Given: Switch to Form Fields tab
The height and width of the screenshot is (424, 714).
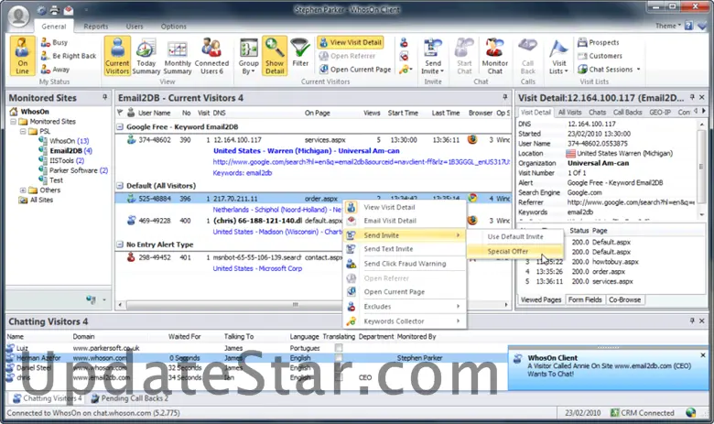Looking at the screenshot, I should pos(585,299).
